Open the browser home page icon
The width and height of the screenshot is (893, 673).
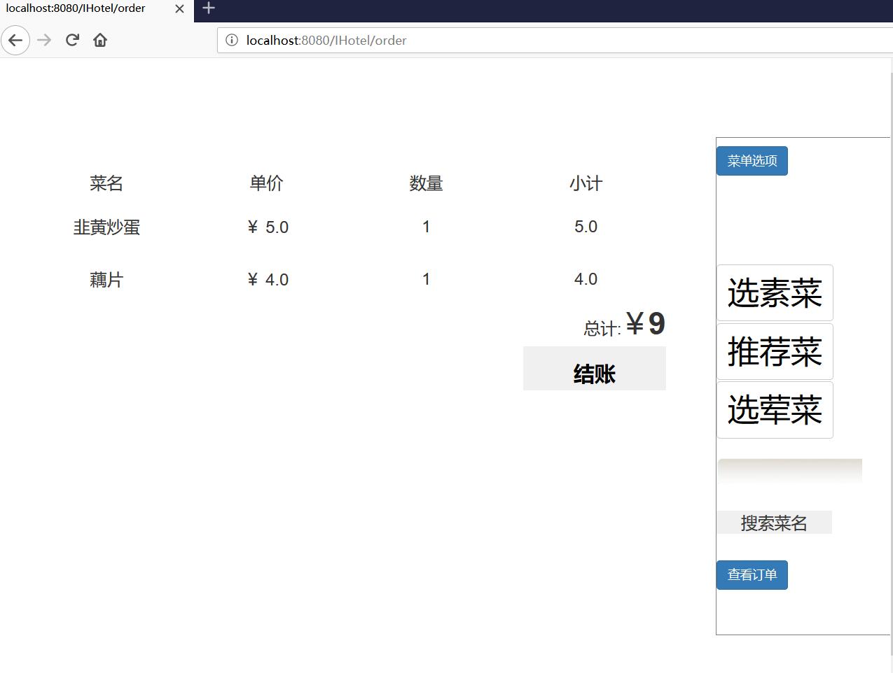pos(99,40)
